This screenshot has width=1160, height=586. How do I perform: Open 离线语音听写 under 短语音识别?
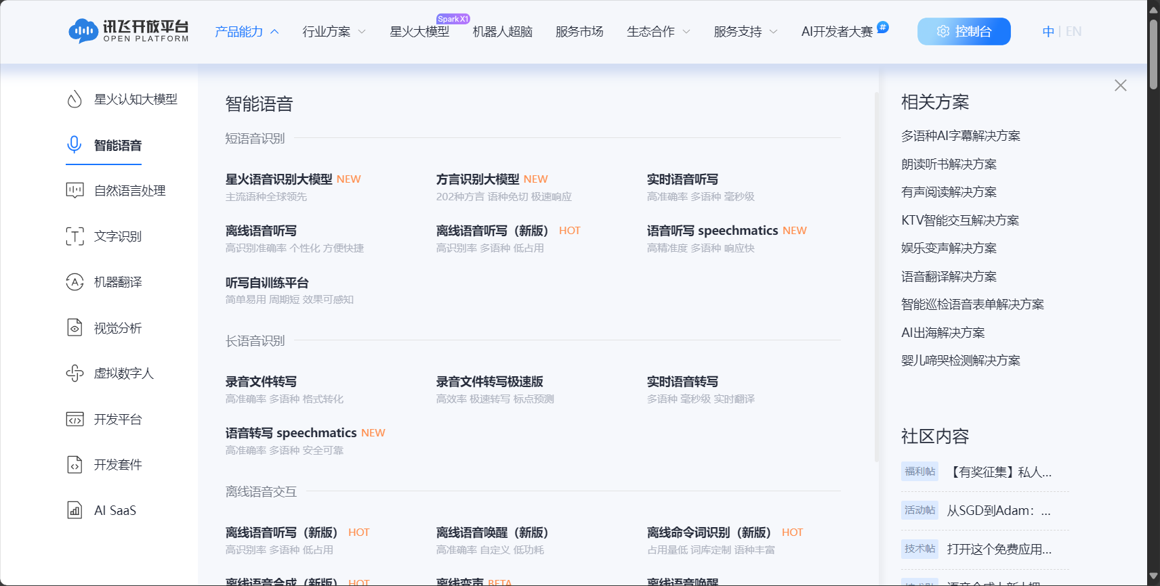[261, 231]
